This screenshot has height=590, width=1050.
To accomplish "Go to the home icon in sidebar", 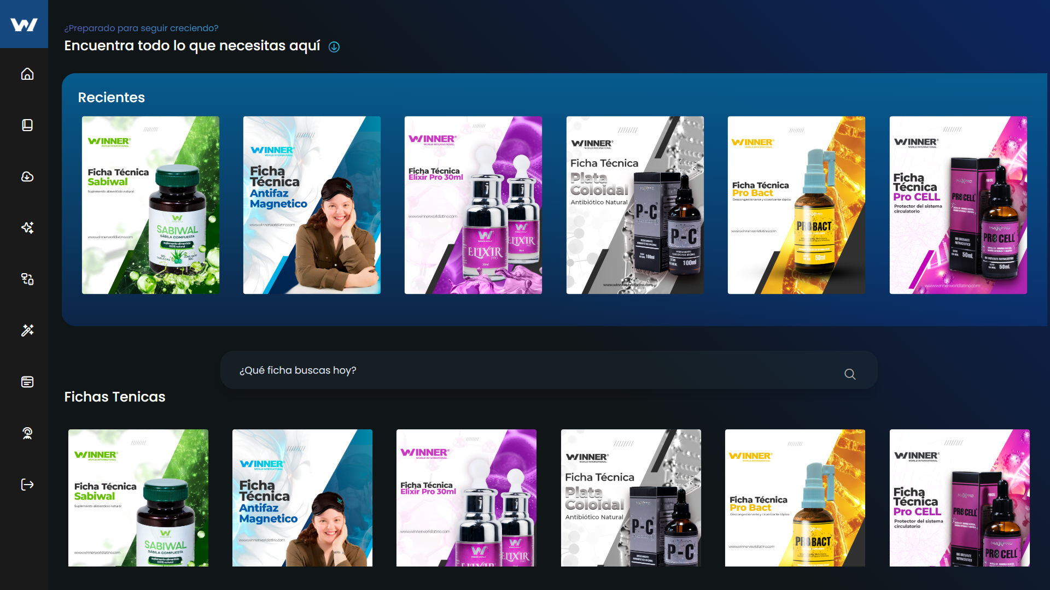I will 27,74.
